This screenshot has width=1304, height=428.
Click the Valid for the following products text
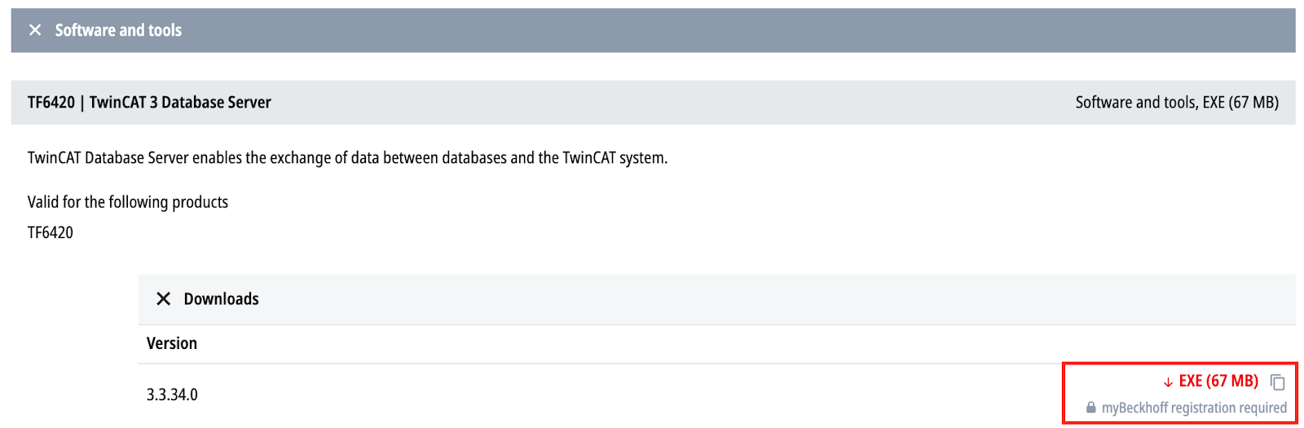[x=128, y=201]
